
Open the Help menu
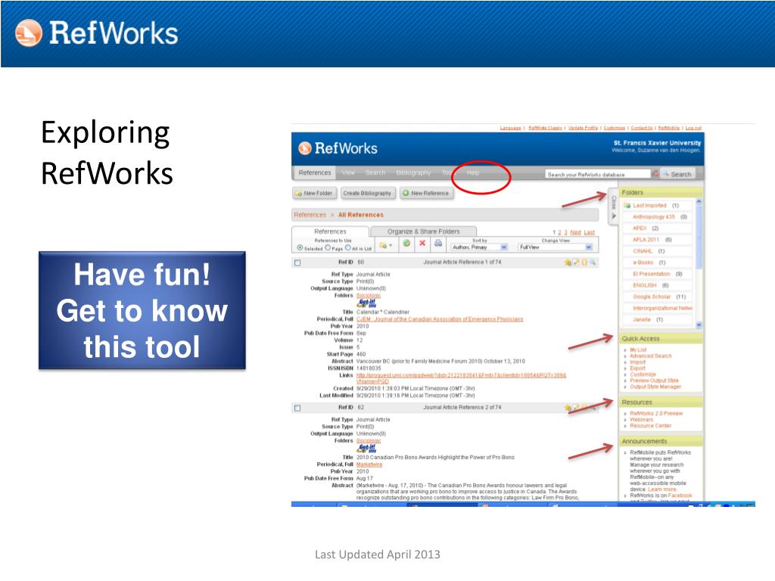coord(473,172)
